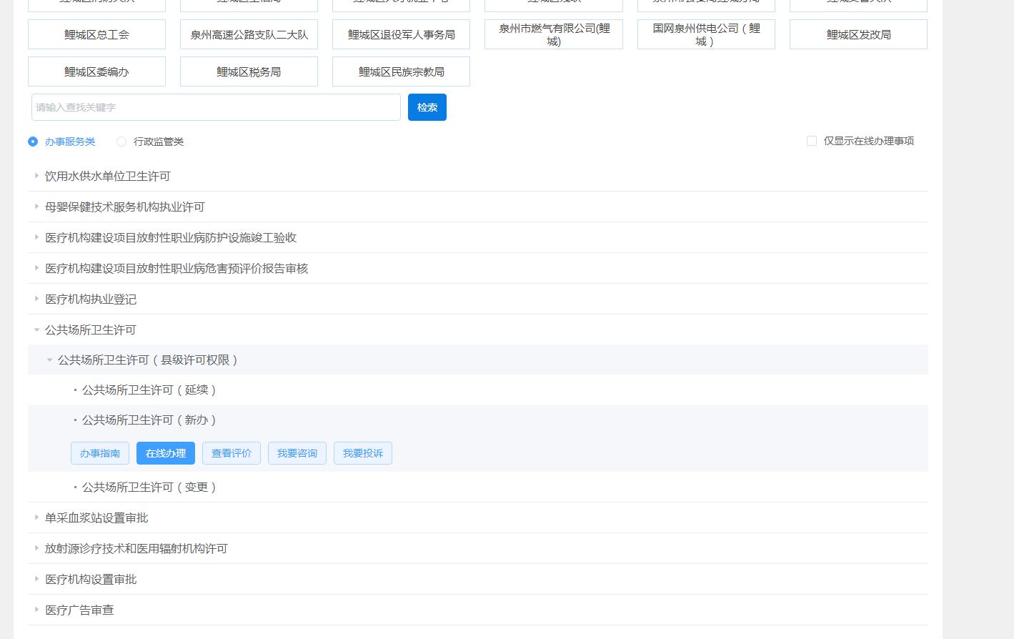Click the 检索 search button

point(427,107)
